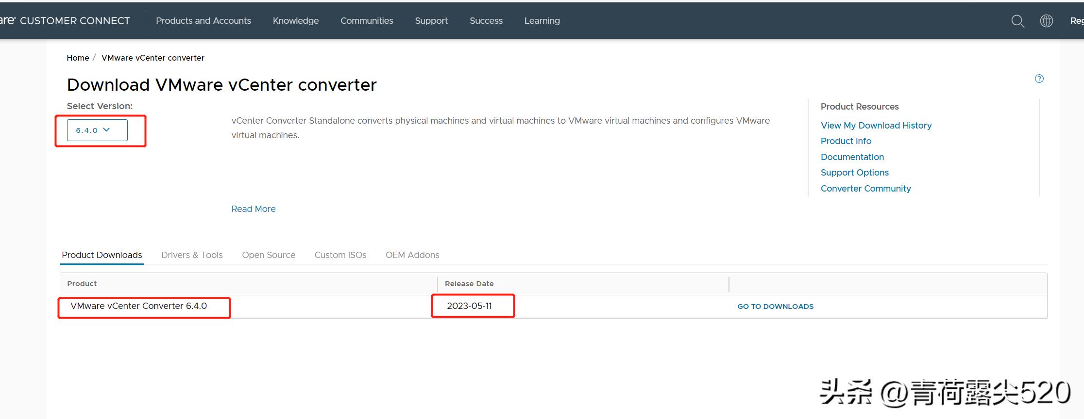The width and height of the screenshot is (1084, 419).
Task: Click VMware vCenter Converter 6.4.0 row text
Action: [139, 306]
